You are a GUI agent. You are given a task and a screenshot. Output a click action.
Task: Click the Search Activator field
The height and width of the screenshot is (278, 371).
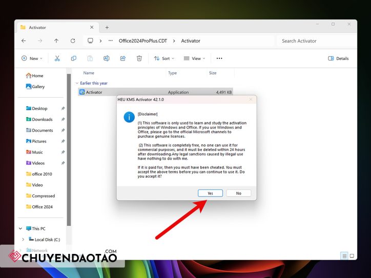coord(316,41)
